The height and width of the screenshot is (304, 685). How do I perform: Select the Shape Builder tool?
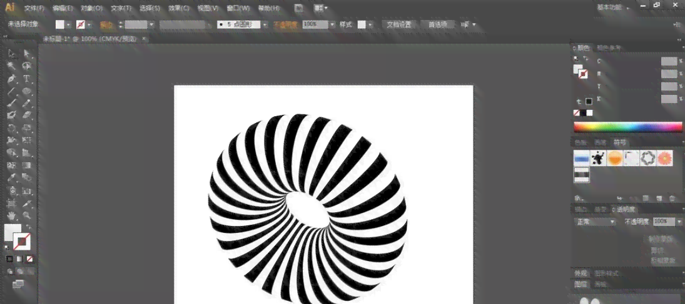coord(12,153)
